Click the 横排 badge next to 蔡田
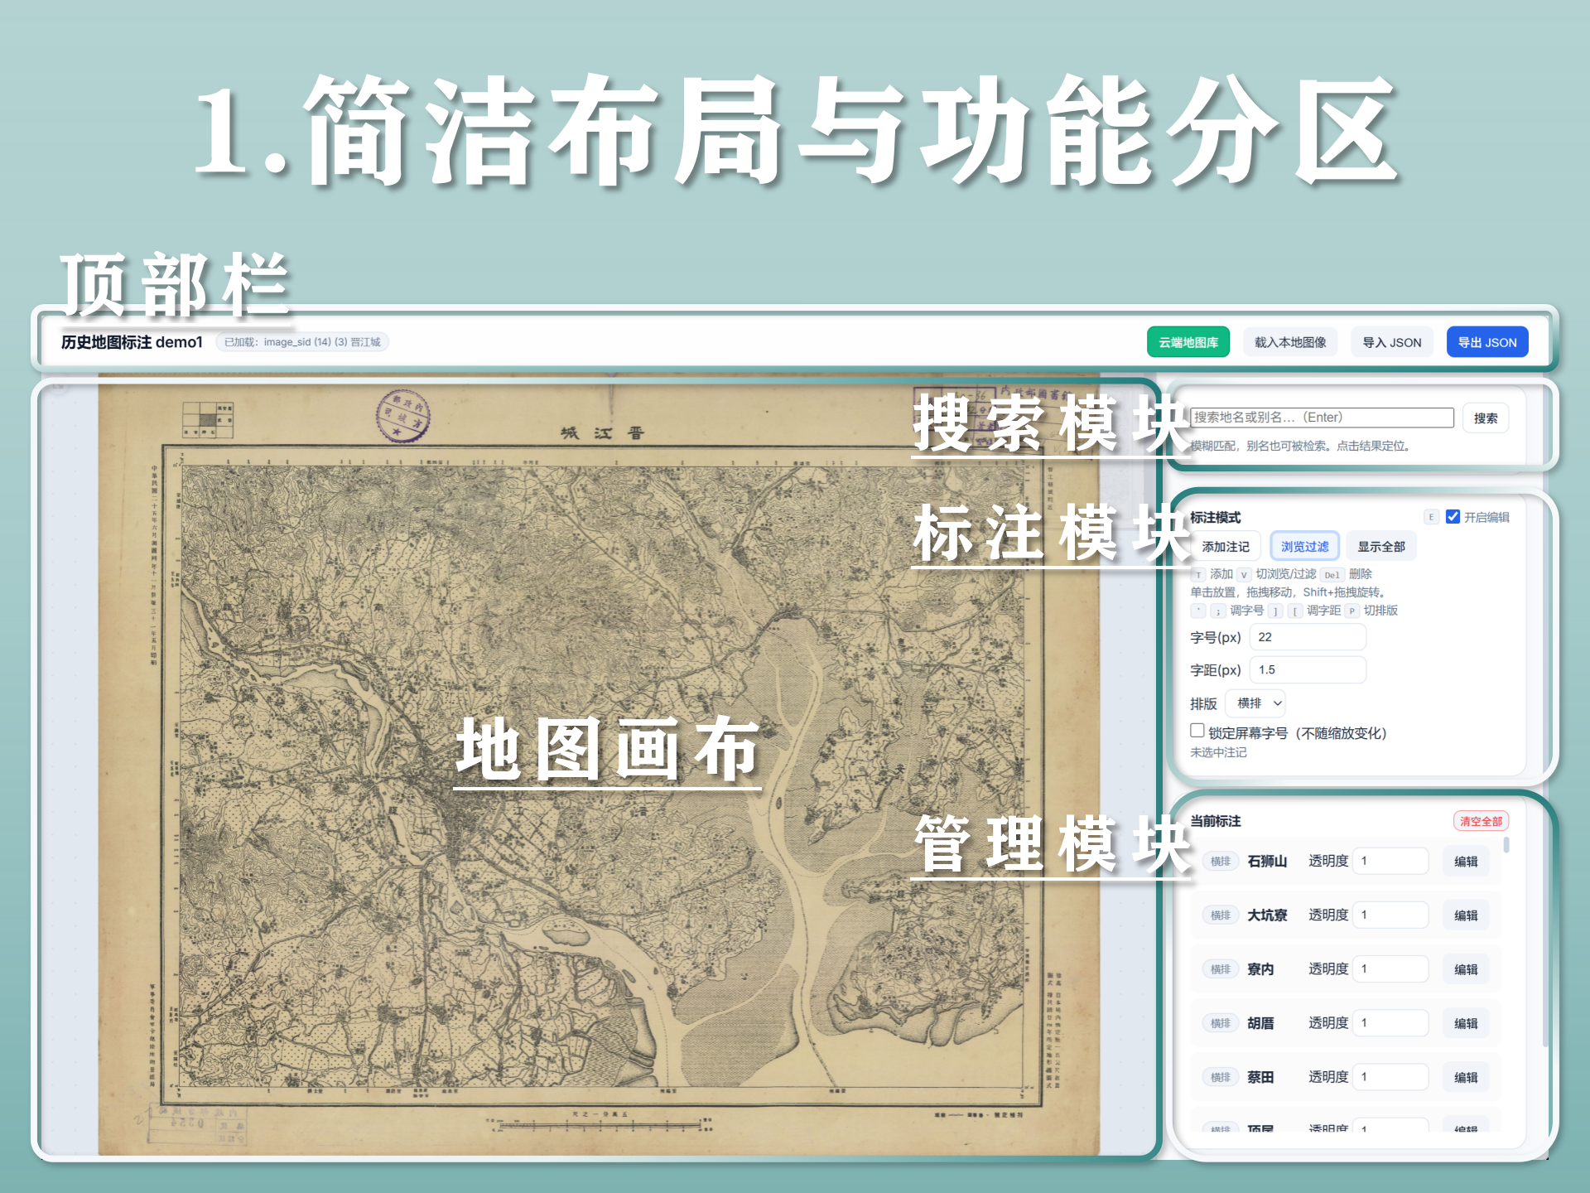Image resolution: width=1590 pixels, height=1193 pixels. (1220, 1078)
